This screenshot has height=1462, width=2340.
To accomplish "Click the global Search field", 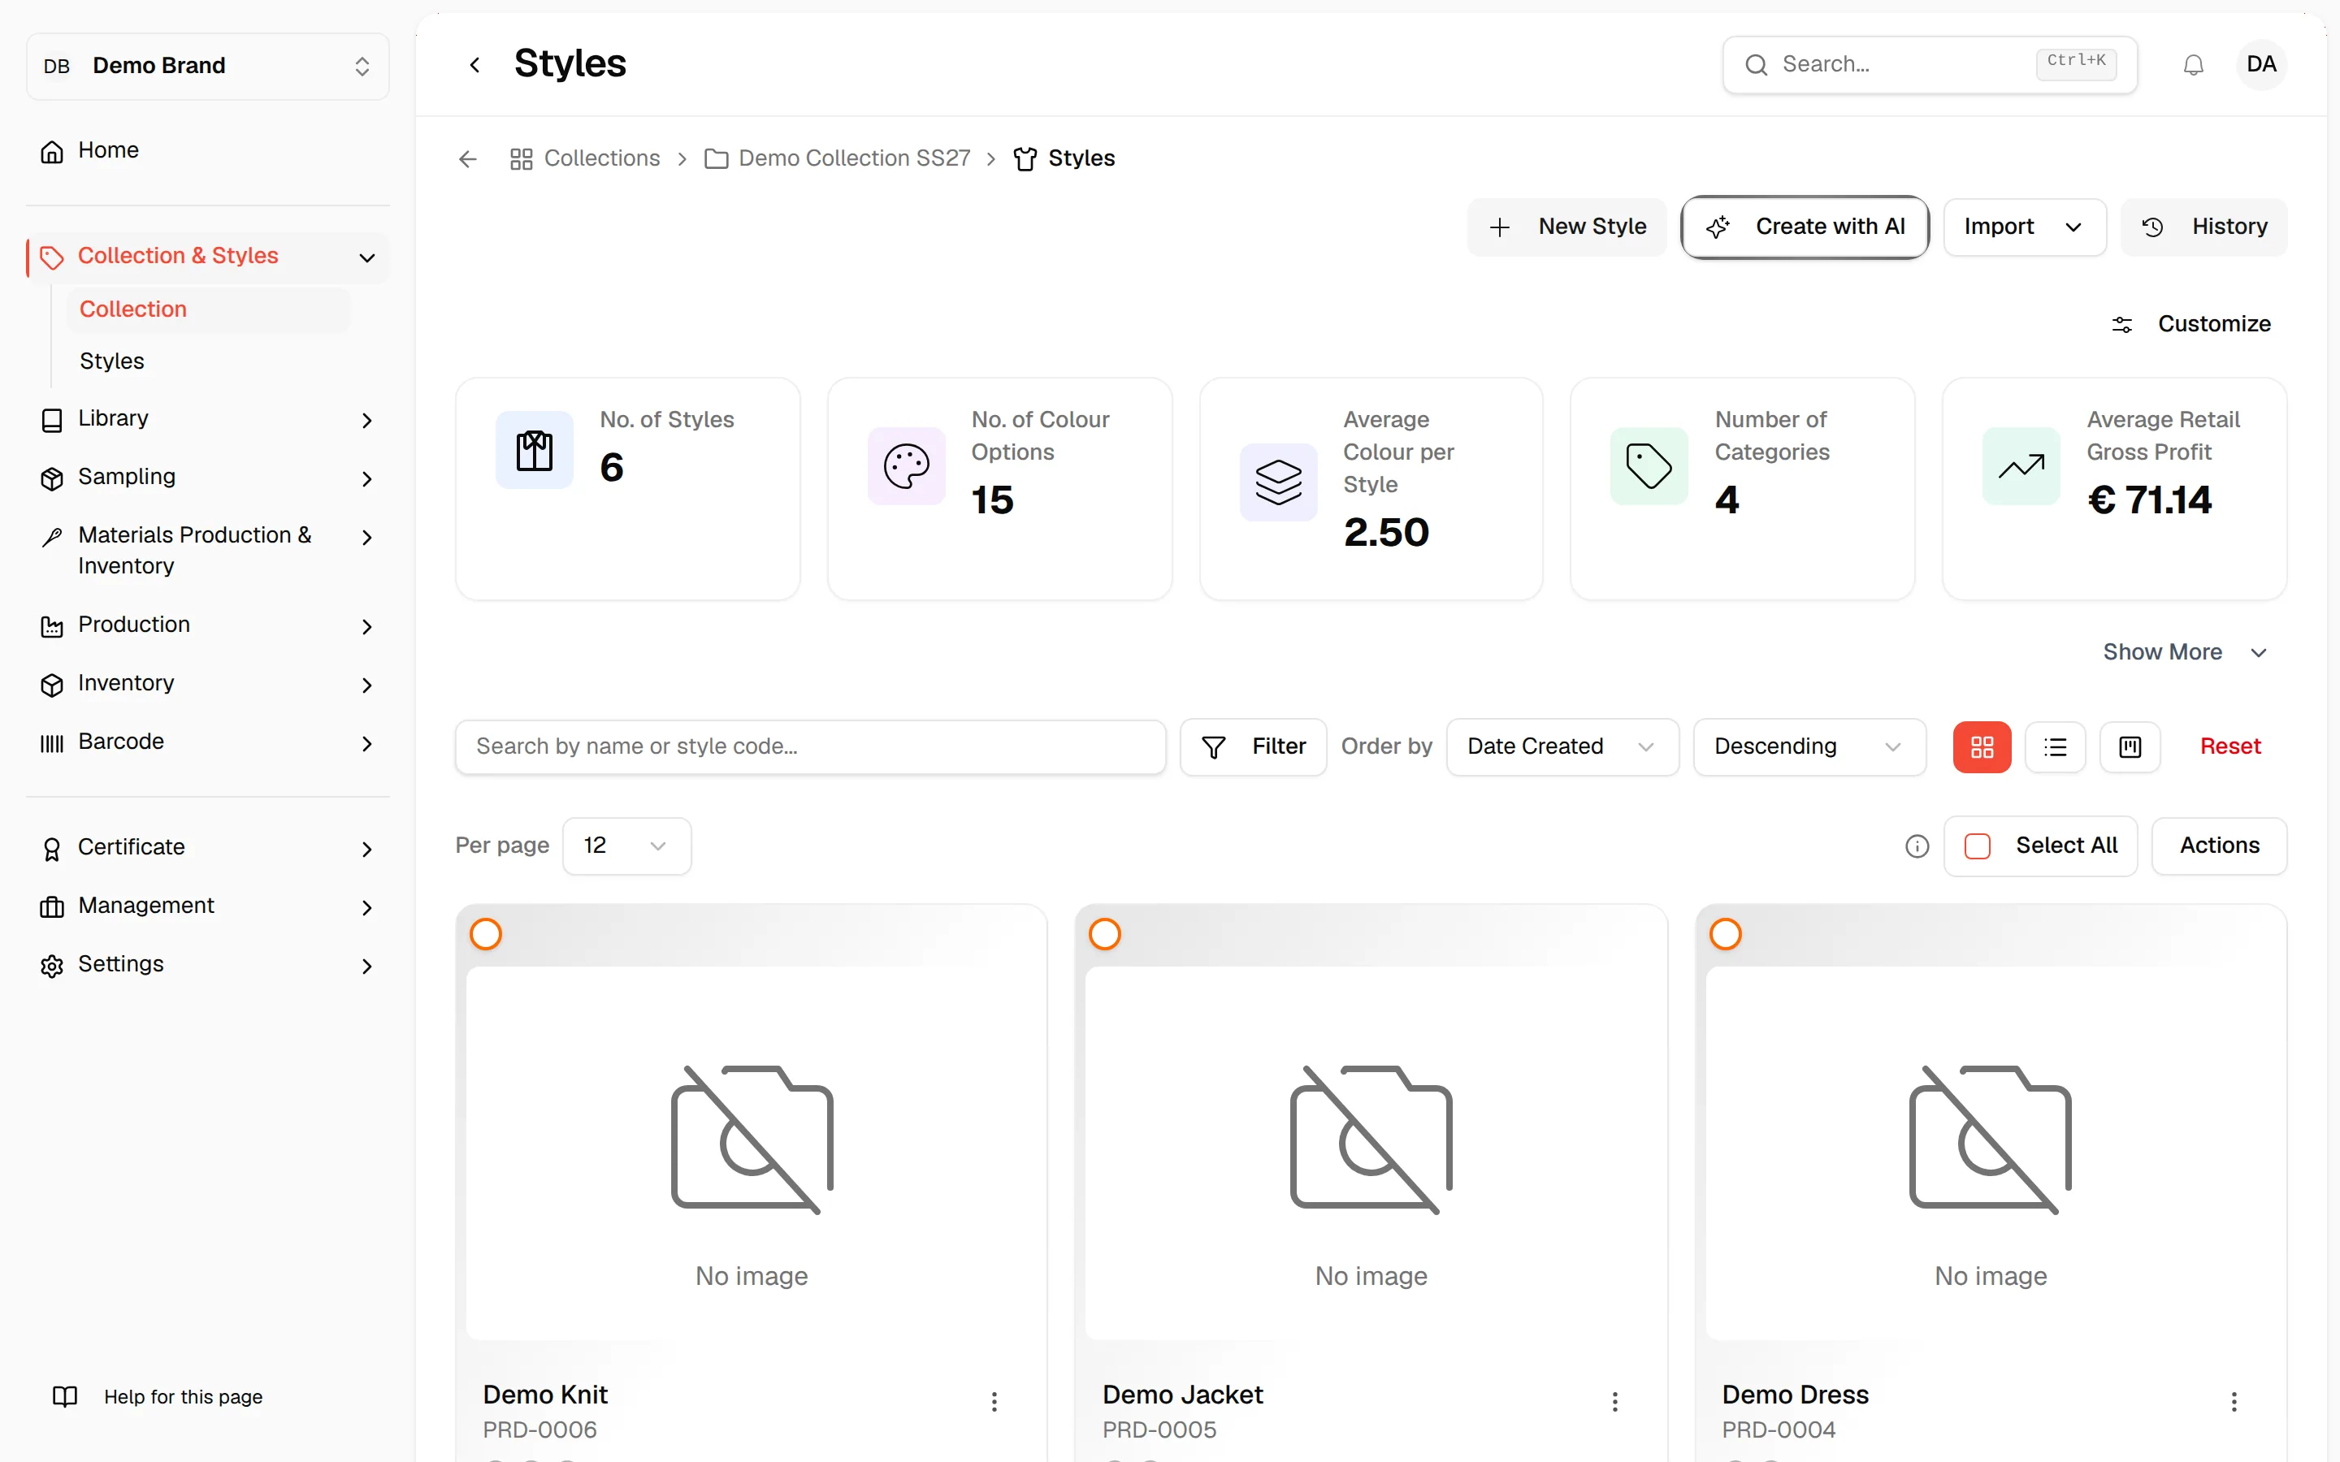I will pyautogui.click(x=1929, y=65).
